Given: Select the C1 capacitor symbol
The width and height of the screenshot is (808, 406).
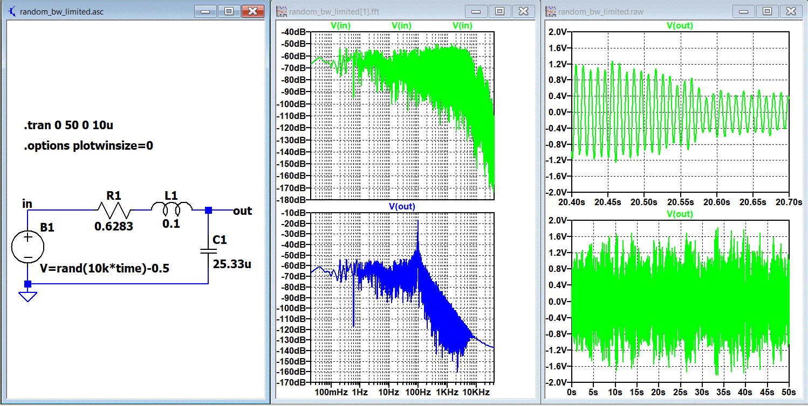Looking at the screenshot, I should pos(208,251).
